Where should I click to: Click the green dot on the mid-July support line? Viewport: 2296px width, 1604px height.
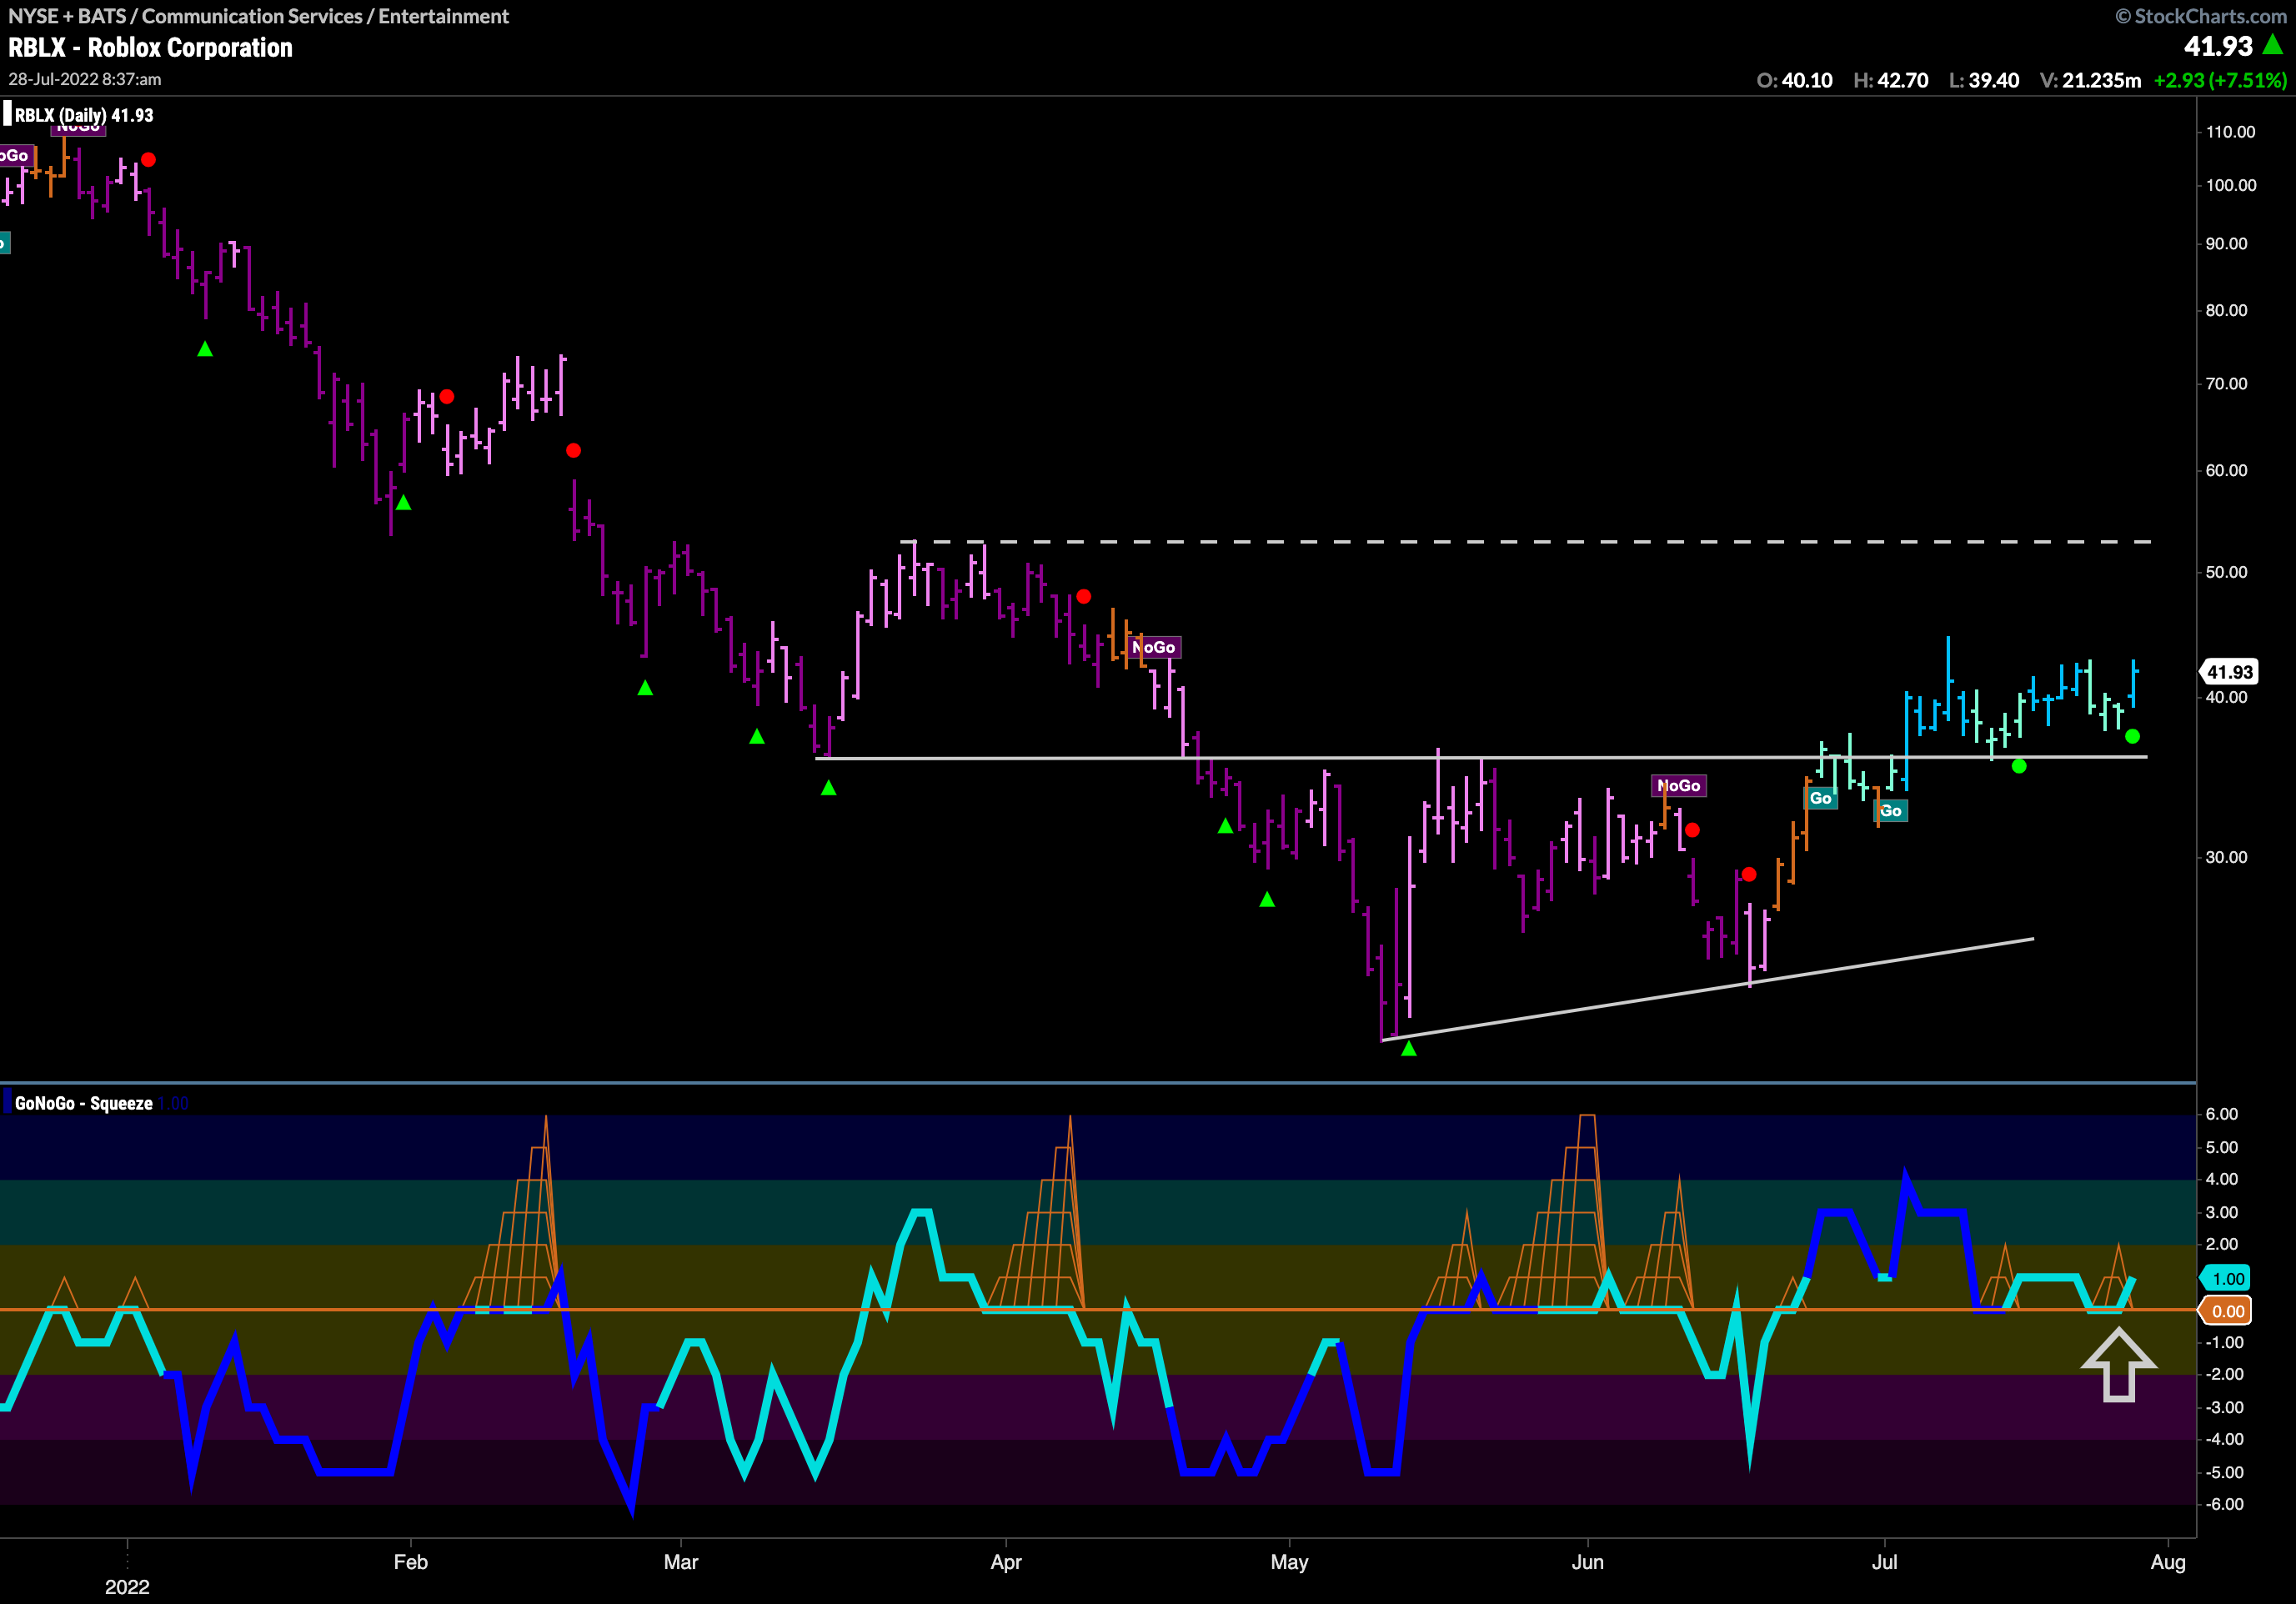tap(2019, 767)
